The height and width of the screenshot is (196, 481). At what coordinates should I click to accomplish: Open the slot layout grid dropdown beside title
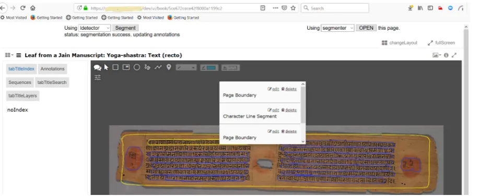[9, 55]
